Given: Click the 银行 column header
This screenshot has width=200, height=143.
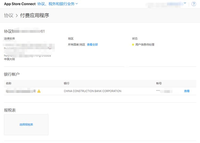Looking at the screenshot, I should pos(67,83).
